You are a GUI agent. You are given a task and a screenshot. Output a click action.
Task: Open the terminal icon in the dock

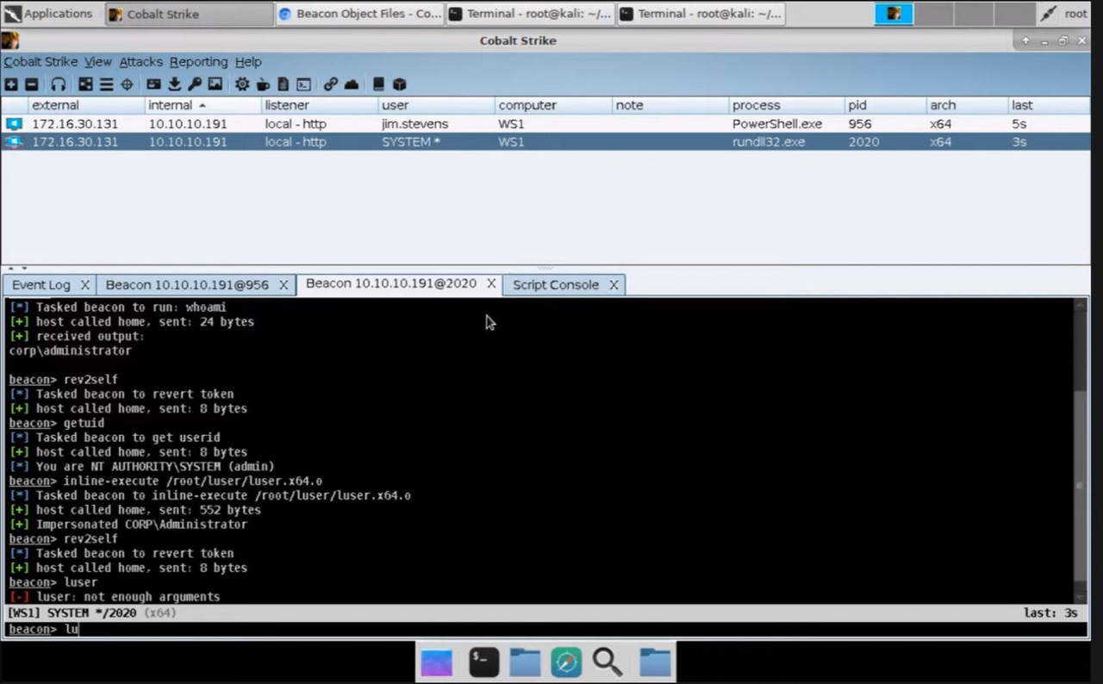pyautogui.click(x=483, y=662)
